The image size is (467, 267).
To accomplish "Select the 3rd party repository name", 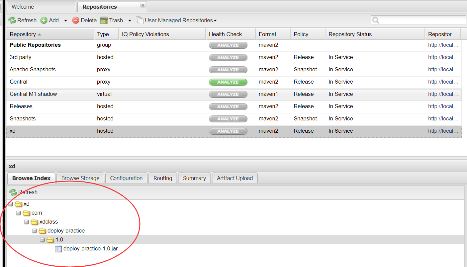I will 20,57.
